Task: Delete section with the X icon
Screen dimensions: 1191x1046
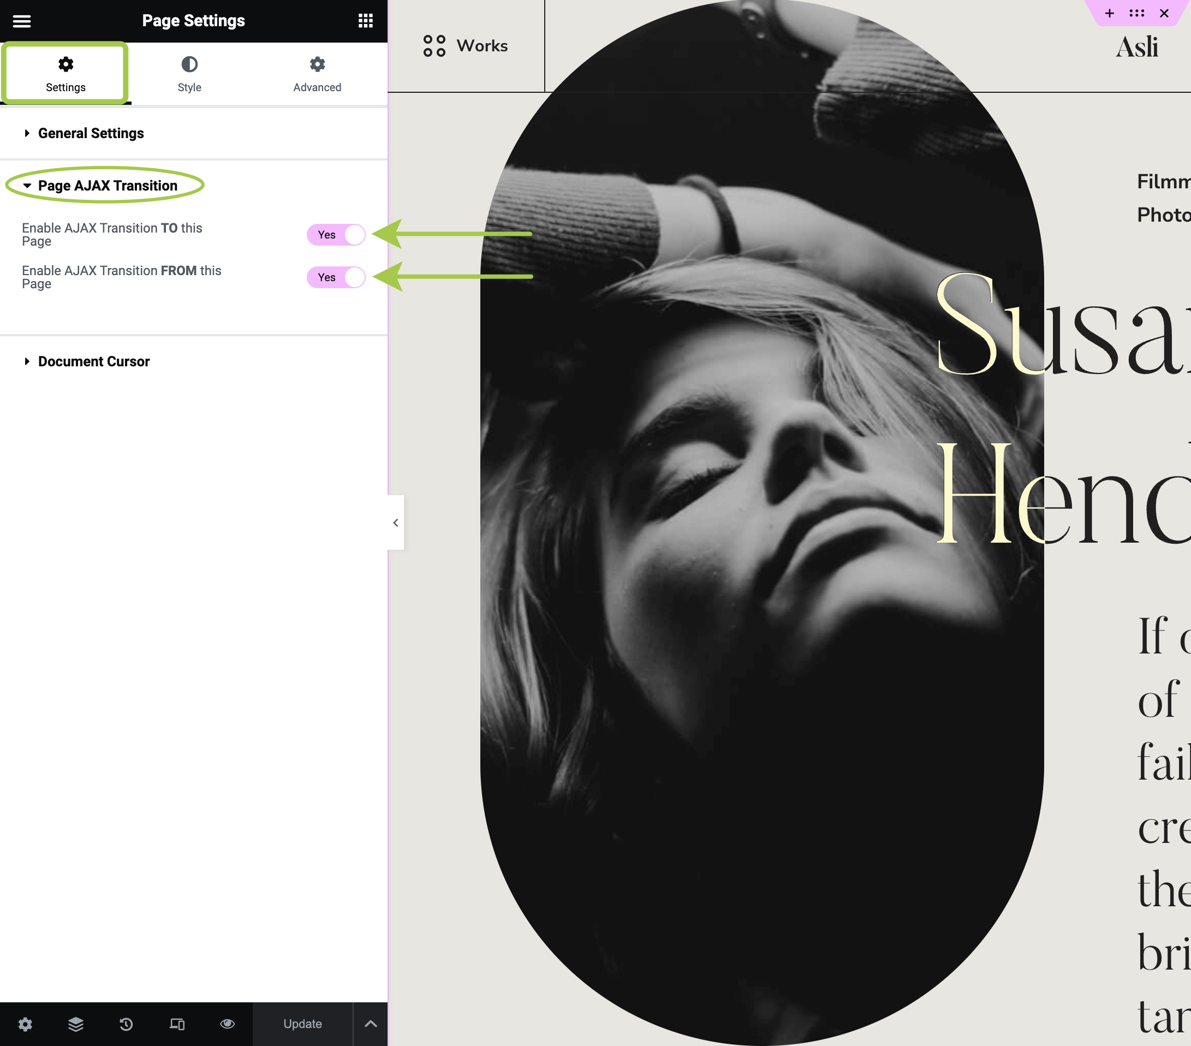Action: (1164, 14)
